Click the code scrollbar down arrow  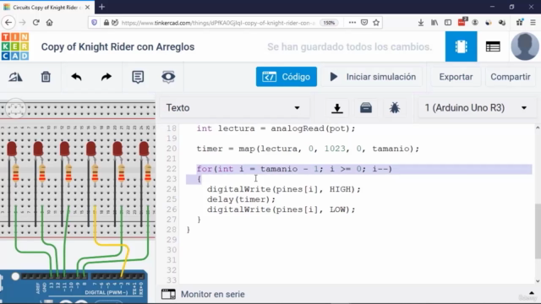tap(538, 281)
